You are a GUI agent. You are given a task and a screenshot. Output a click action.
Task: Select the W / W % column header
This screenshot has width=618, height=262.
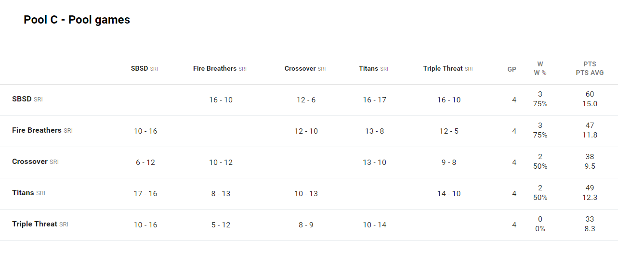(x=540, y=68)
